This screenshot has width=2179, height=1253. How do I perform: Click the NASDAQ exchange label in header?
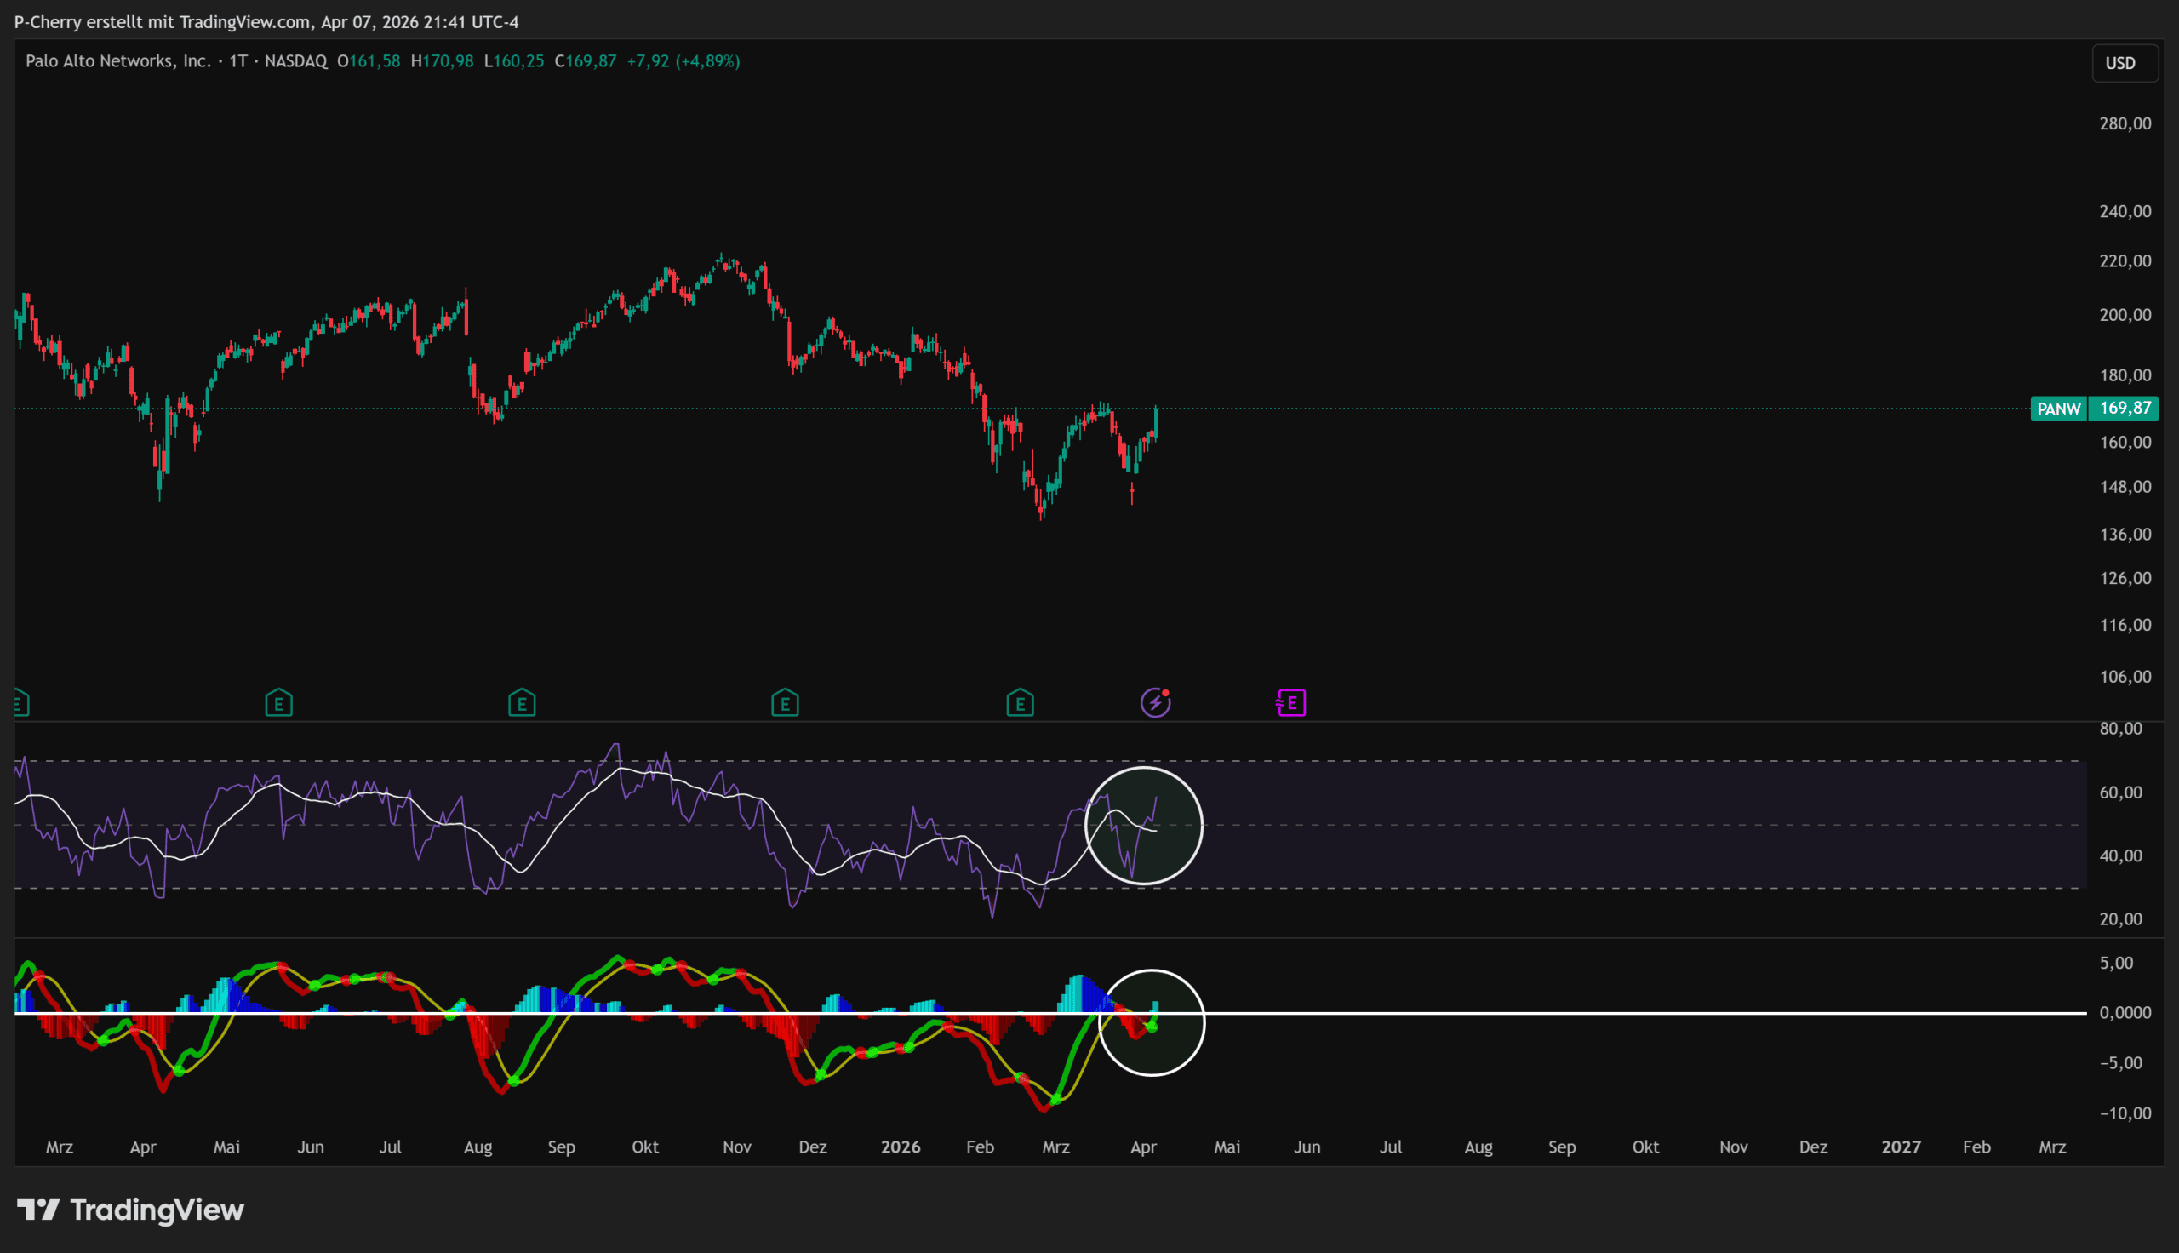(x=295, y=61)
